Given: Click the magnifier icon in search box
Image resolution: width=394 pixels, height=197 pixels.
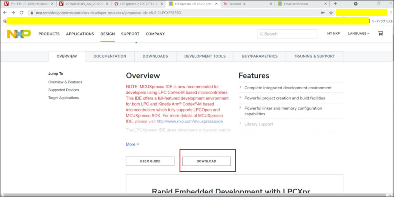Looking at the screenshot, I should coord(261,34).
